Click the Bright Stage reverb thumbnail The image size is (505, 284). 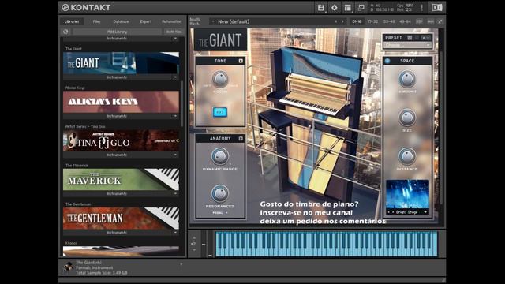[407, 195]
